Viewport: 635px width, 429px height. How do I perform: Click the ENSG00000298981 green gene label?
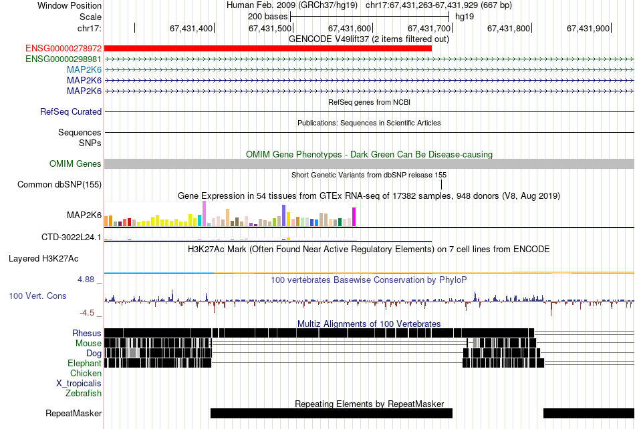click(63, 59)
